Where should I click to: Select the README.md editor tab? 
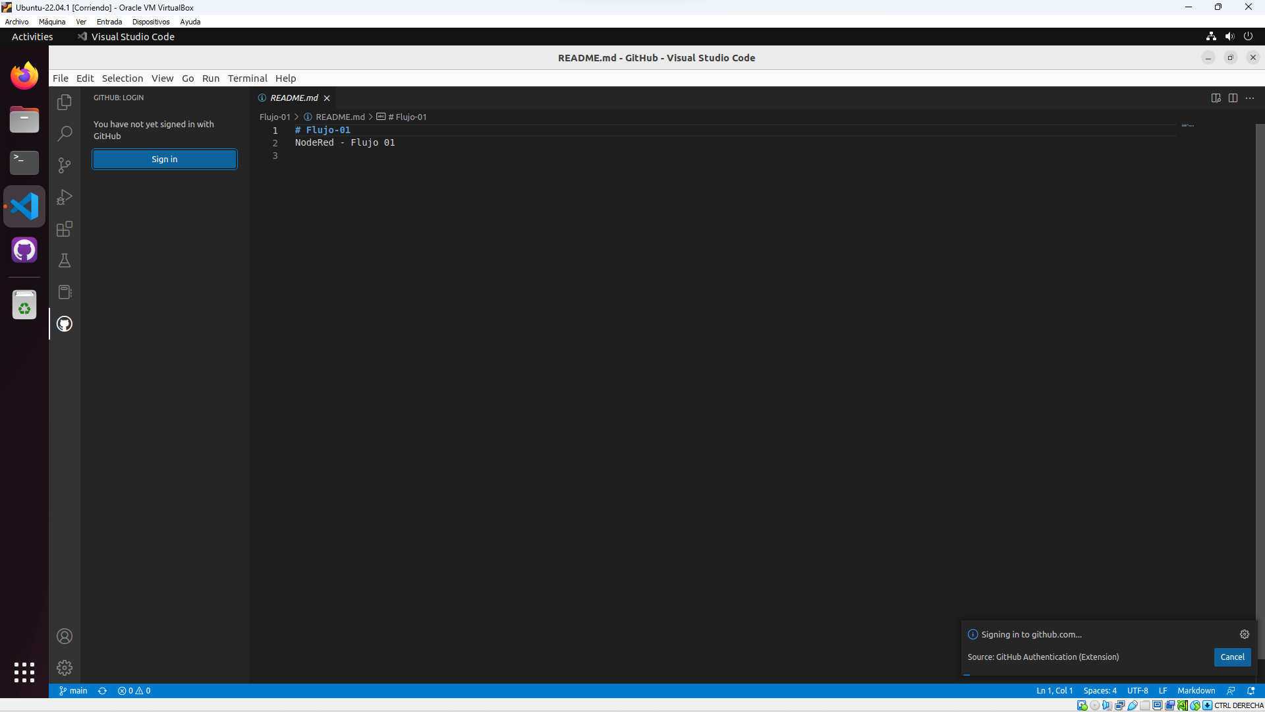coord(294,98)
